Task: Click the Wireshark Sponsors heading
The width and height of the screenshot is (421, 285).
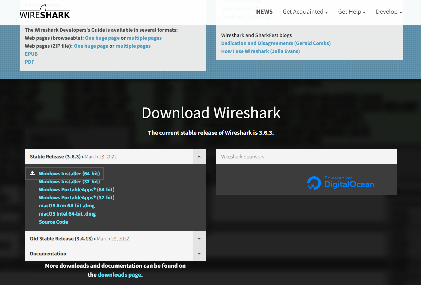Action: [x=243, y=157]
